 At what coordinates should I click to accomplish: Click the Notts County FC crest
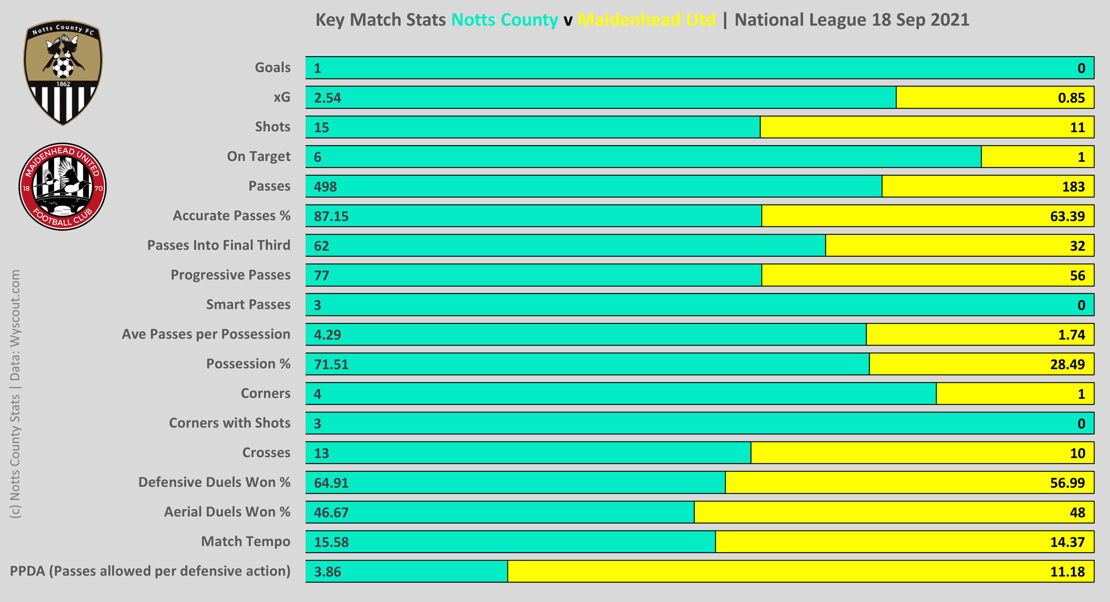click(63, 72)
